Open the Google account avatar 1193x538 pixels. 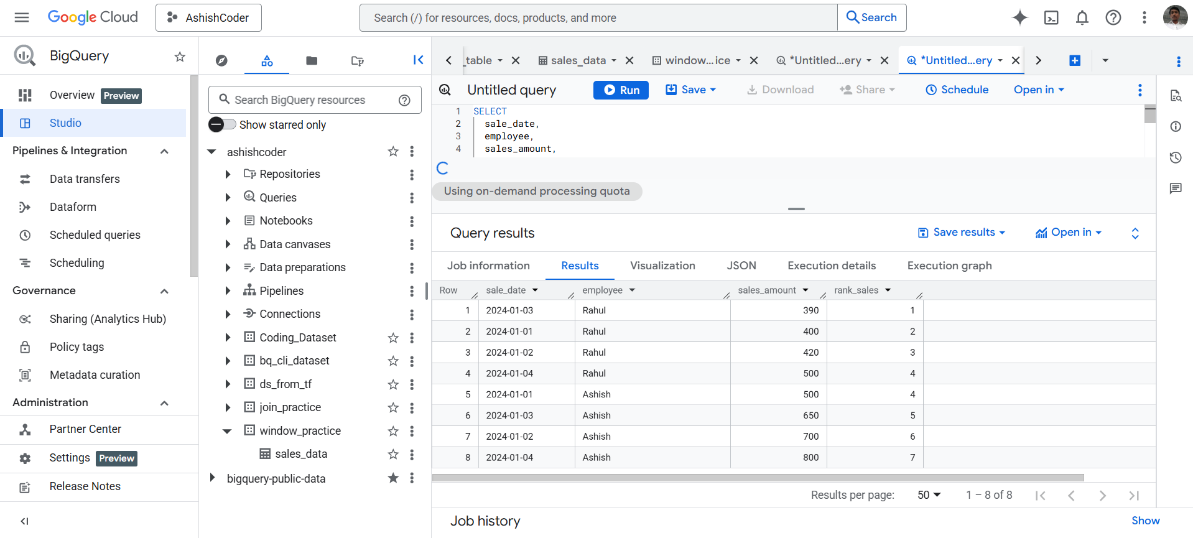[1175, 17]
